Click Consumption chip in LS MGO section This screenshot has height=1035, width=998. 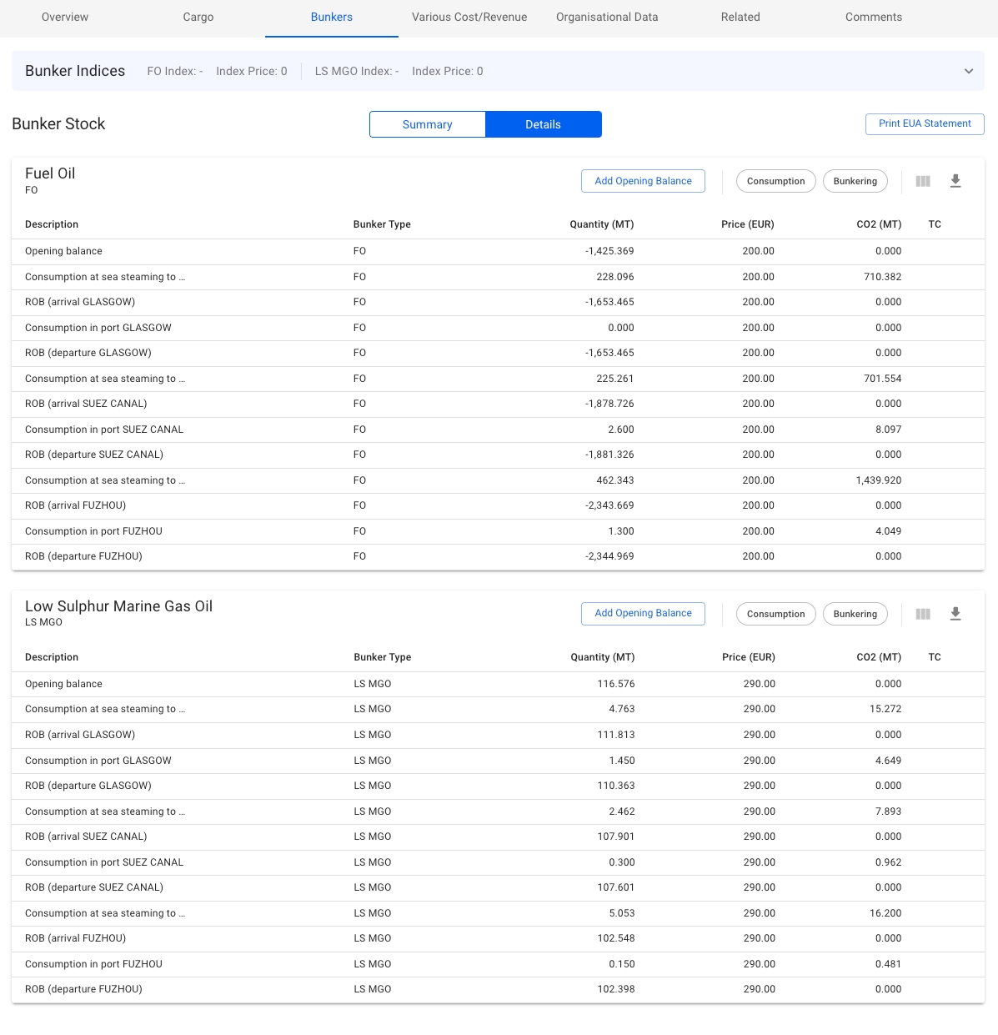775,614
